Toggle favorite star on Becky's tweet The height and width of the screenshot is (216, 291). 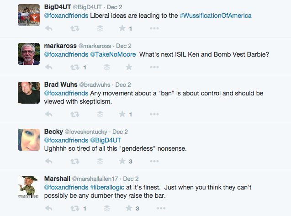tap(122, 161)
